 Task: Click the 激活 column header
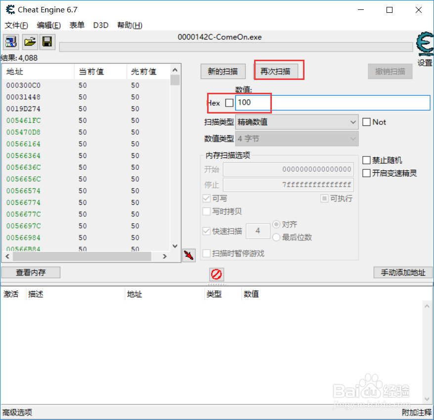click(x=13, y=294)
